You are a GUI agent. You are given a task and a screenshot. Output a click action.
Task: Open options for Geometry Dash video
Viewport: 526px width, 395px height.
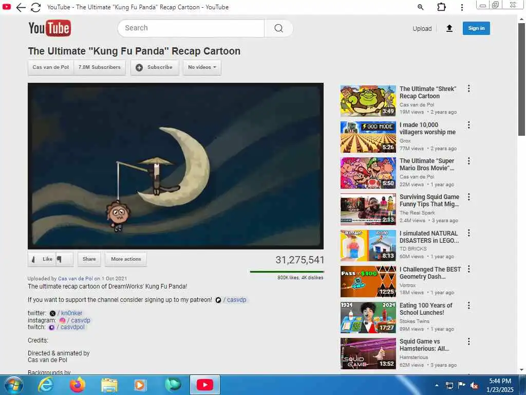(468, 269)
